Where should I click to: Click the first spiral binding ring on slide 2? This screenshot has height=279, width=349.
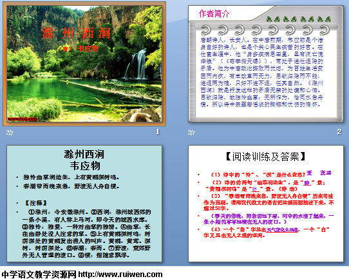click(205, 30)
